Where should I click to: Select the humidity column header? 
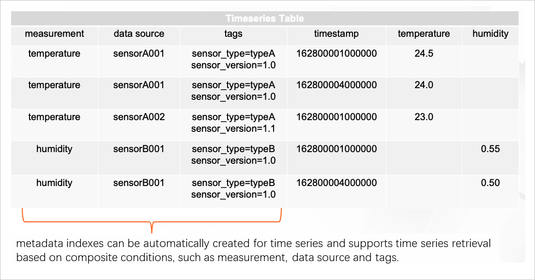(x=490, y=34)
